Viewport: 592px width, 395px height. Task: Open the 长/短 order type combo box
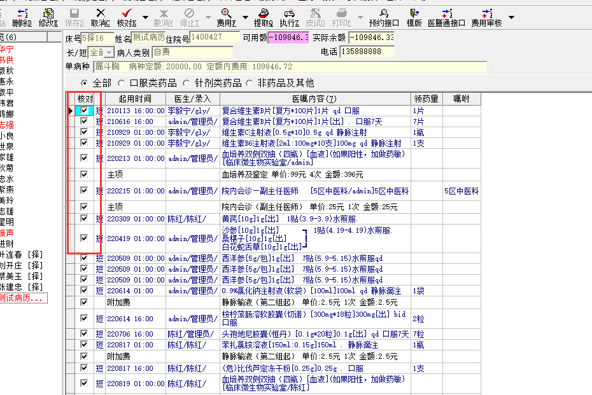point(101,52)
